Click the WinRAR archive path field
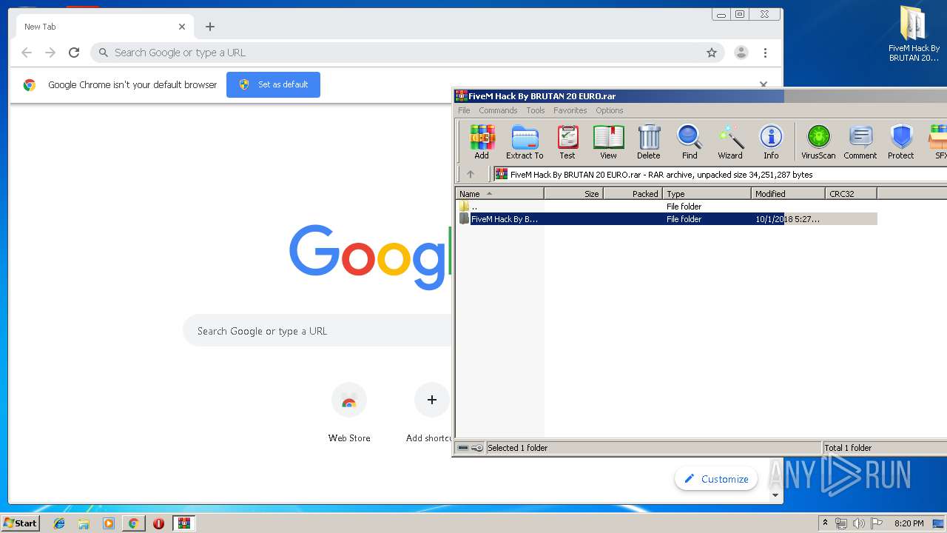Screen dimensions: 947x533 tap(721, 175)
